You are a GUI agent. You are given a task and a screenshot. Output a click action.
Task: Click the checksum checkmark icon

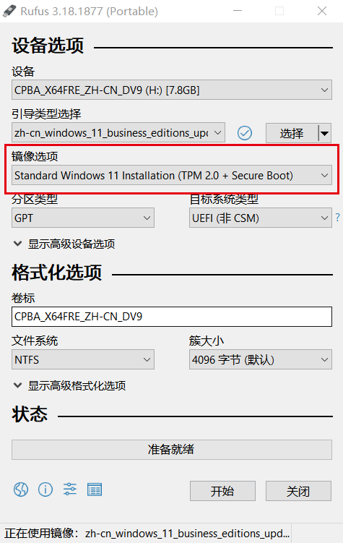[245, 133]
